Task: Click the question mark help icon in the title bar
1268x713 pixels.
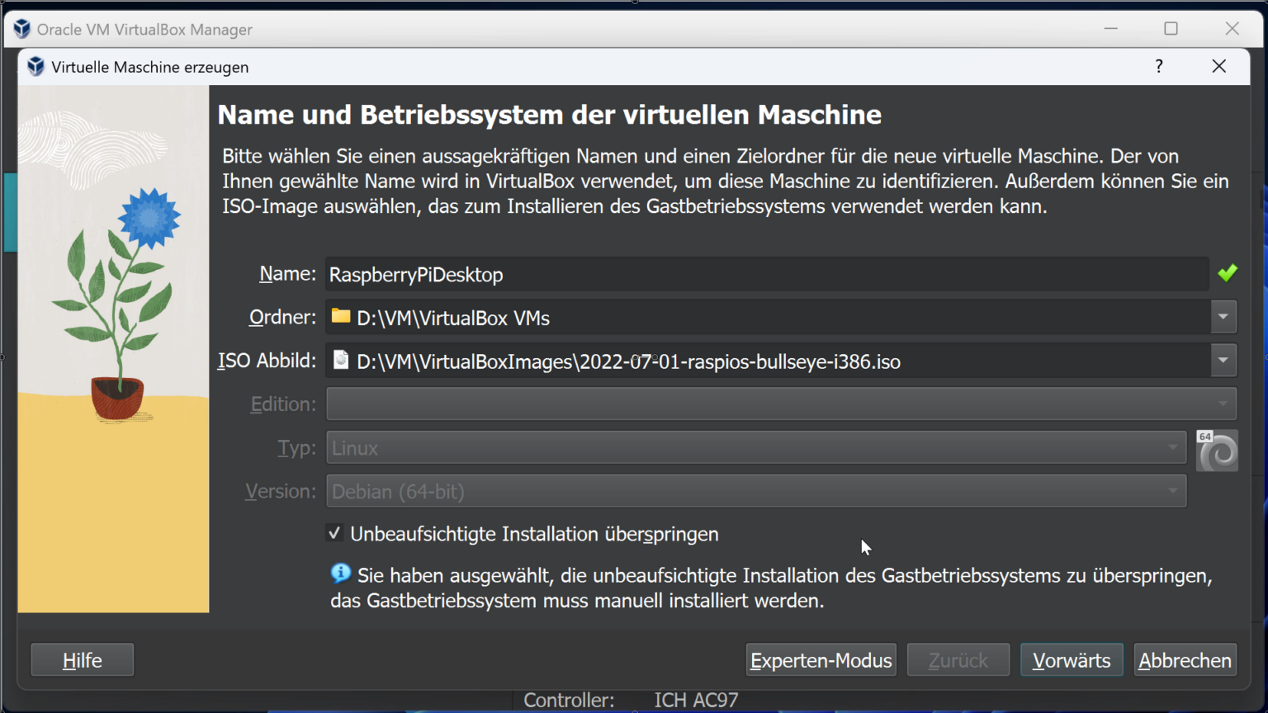Action: 1159,66
